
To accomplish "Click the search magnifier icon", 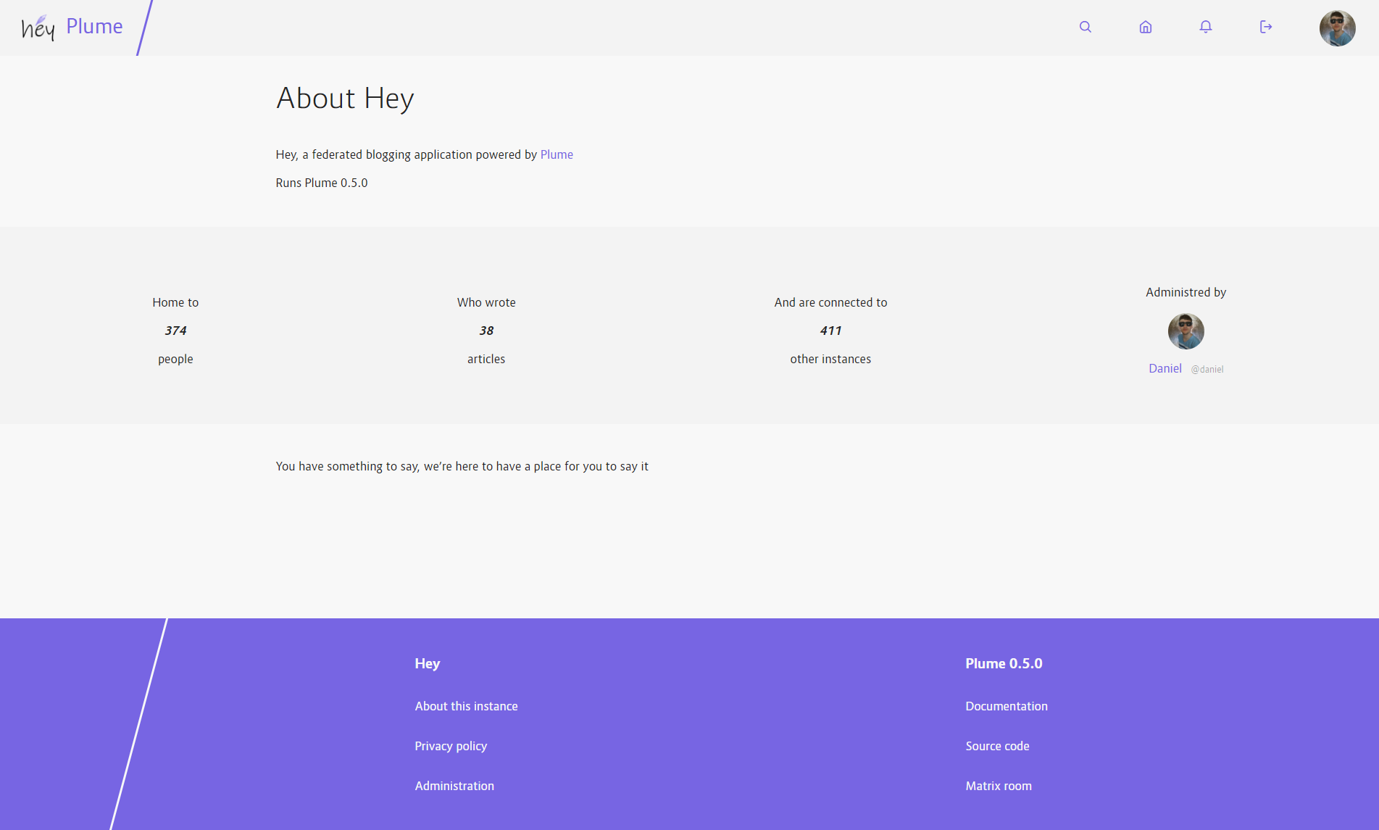I will 1085,27.
